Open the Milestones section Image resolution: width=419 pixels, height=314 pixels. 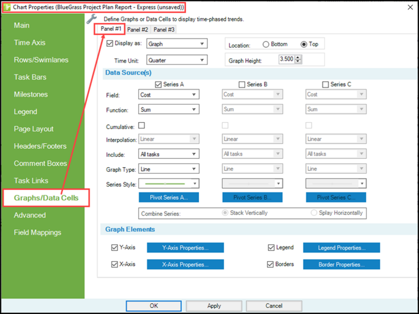click(x=31, y=94)
